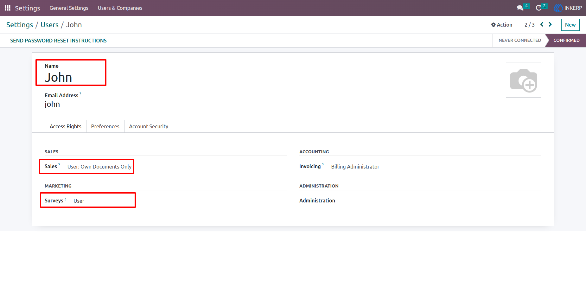This screenshot has height=306, width=586.
Task: Click the record pager 2 / 3
Action: [529, 25]
